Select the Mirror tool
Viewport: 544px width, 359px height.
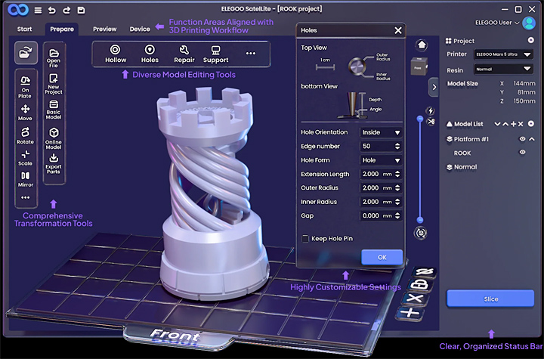click(25, 179)
